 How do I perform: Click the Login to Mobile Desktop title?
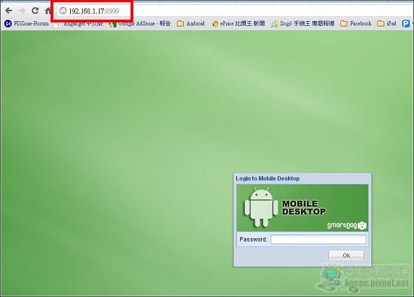[267, 178]
